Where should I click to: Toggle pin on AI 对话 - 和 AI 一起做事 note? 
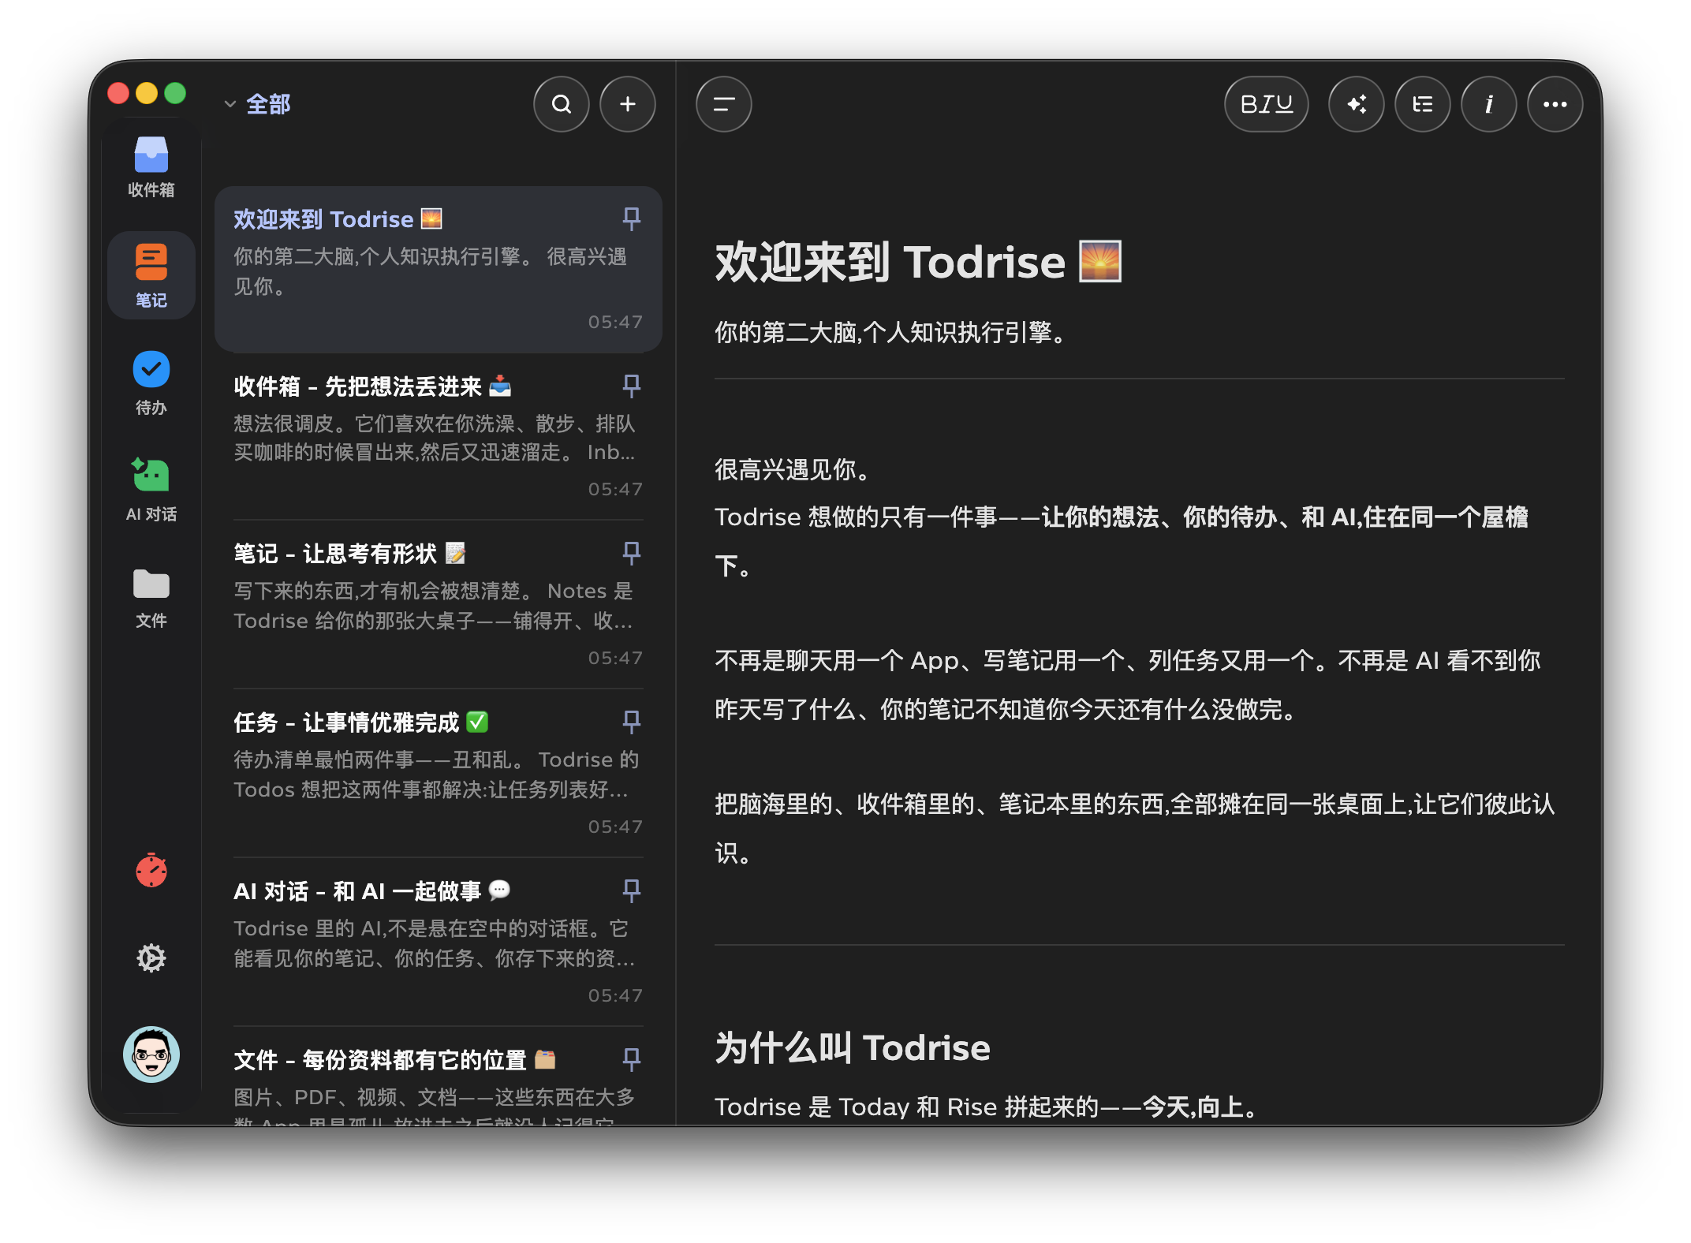631,890
